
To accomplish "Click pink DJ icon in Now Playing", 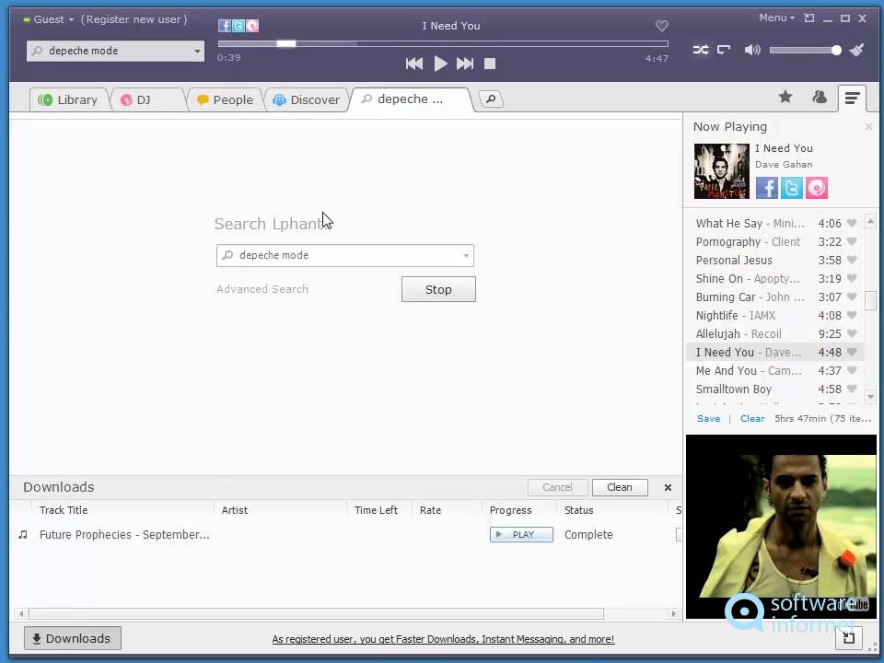I will (x=817, y=188).
